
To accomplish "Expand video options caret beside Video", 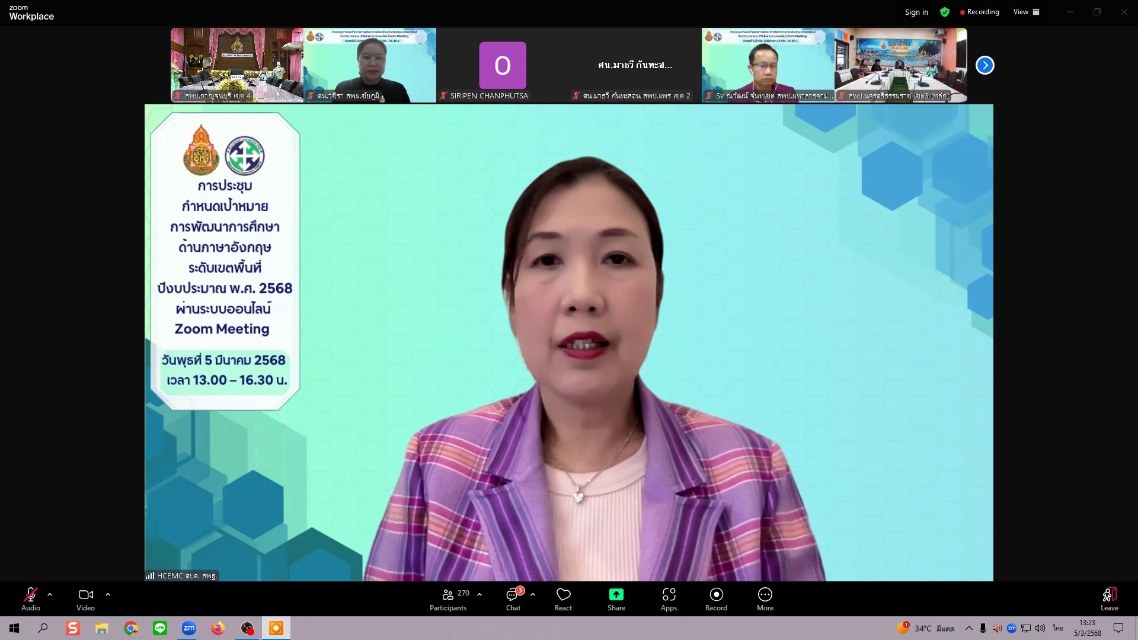I will point(108,594).
